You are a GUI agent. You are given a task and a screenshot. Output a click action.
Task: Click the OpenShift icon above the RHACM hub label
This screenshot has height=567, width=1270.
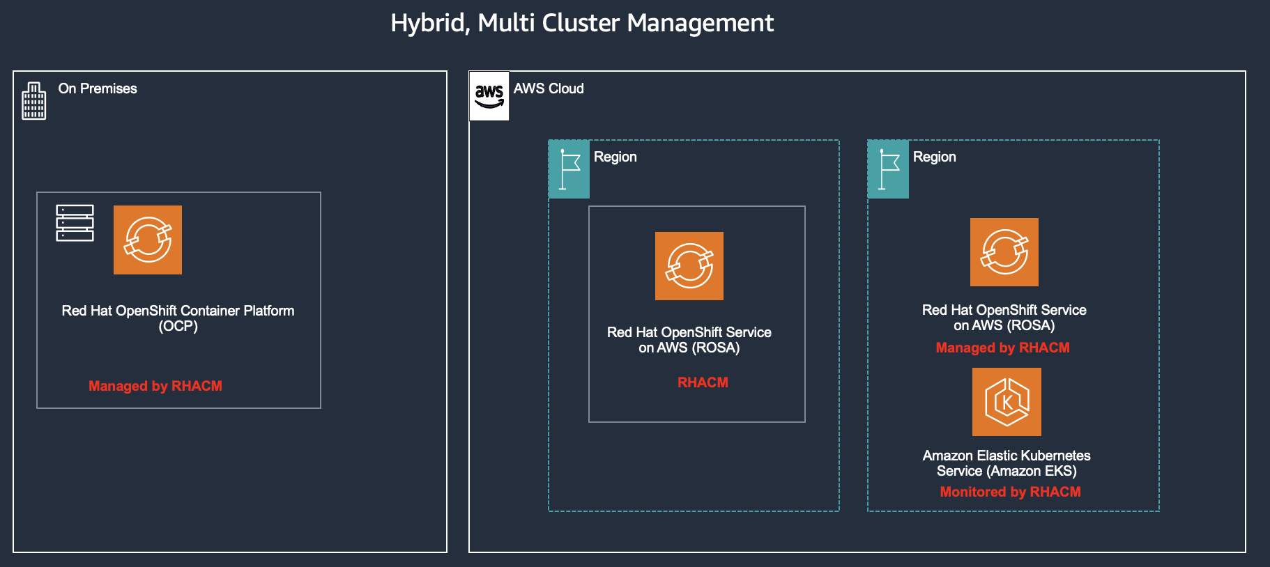(689, 266)
